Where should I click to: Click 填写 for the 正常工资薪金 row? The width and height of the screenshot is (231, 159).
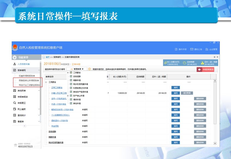pos(175,87)
